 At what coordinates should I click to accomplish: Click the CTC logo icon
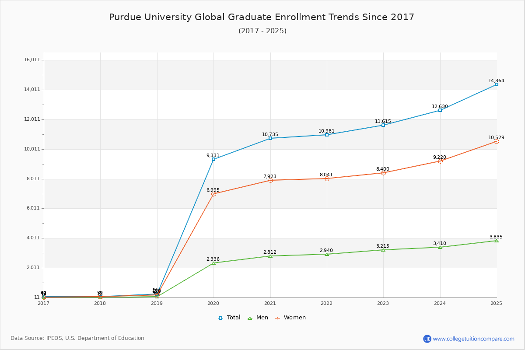(x=427, y=339)
